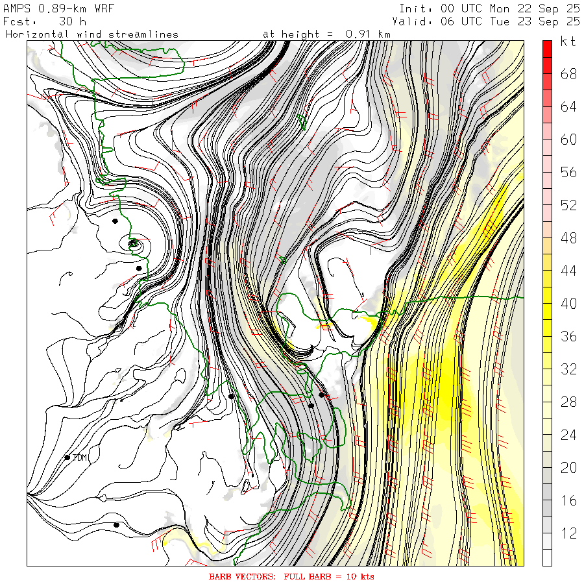Select the 20 value on the colorbar scale
The image size is (584, 584).
568,467
